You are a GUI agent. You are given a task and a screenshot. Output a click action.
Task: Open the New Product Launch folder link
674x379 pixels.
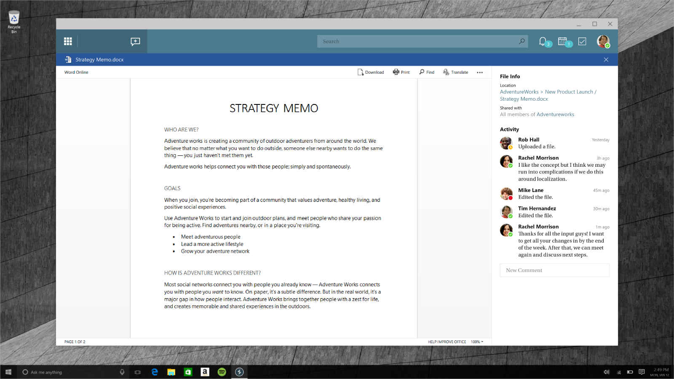click(x=569, y=92)
